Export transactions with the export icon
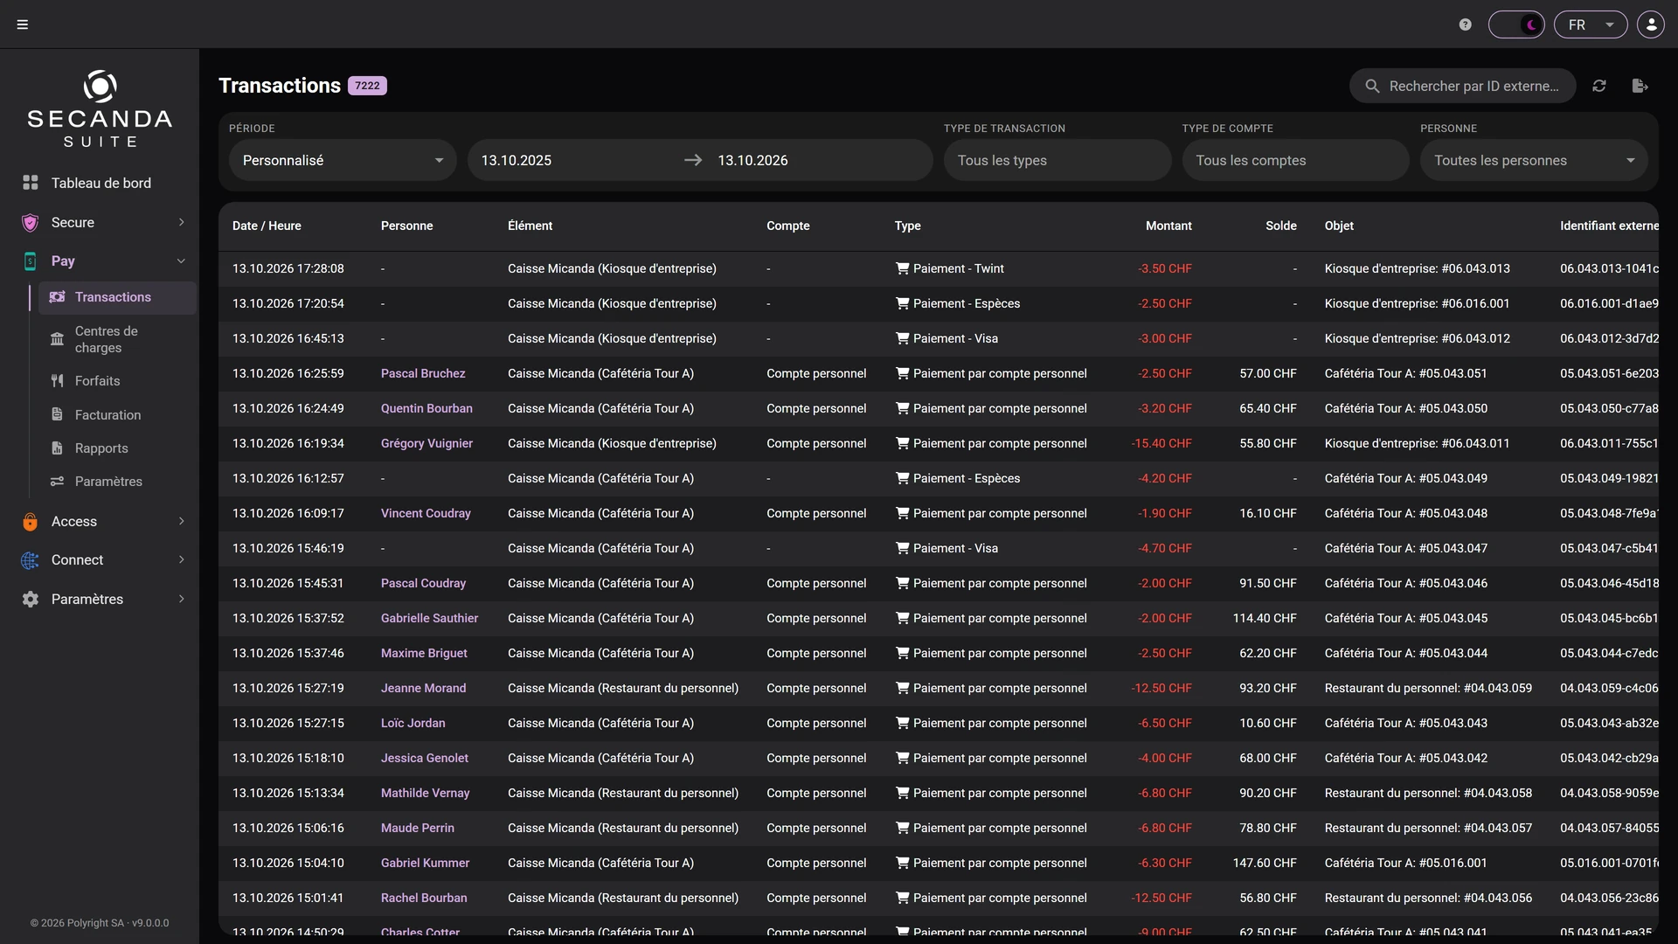 (1640, 86)
